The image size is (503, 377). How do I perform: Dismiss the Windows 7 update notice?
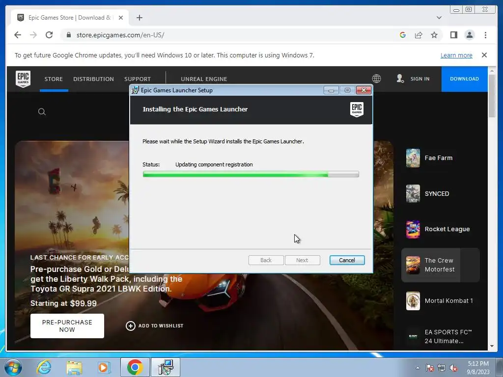click(484, 55)
